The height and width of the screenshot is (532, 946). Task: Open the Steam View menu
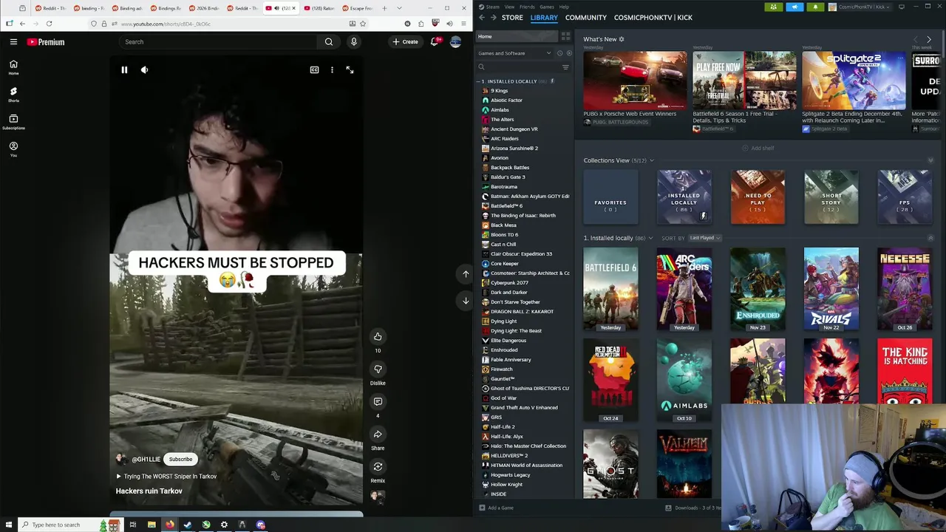(x=509, y=7)
